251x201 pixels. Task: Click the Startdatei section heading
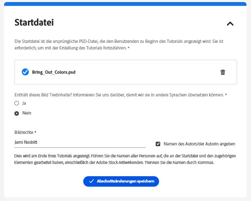point(34,23)
